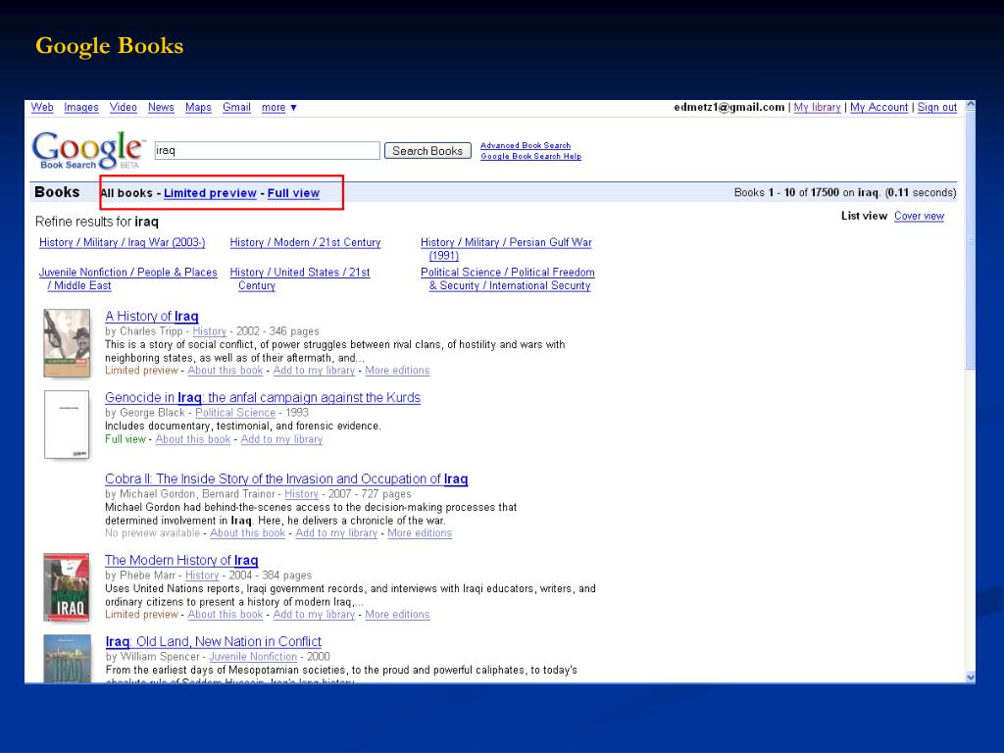This screenshot has width=1004, height=753.
Task: View More editions of A History of Iraq
Action: click(397, 371)
